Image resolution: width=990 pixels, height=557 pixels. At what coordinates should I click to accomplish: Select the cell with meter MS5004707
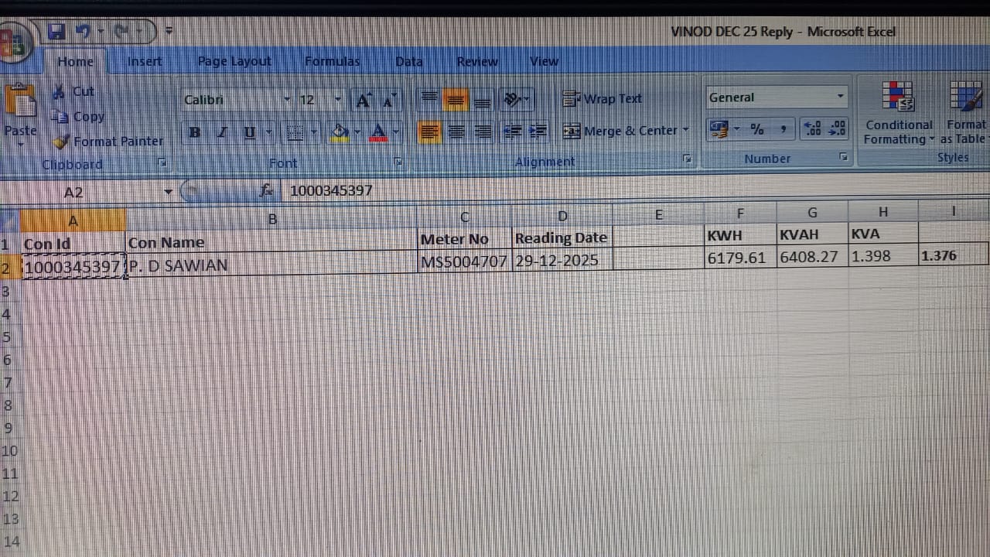pos(464,262)
